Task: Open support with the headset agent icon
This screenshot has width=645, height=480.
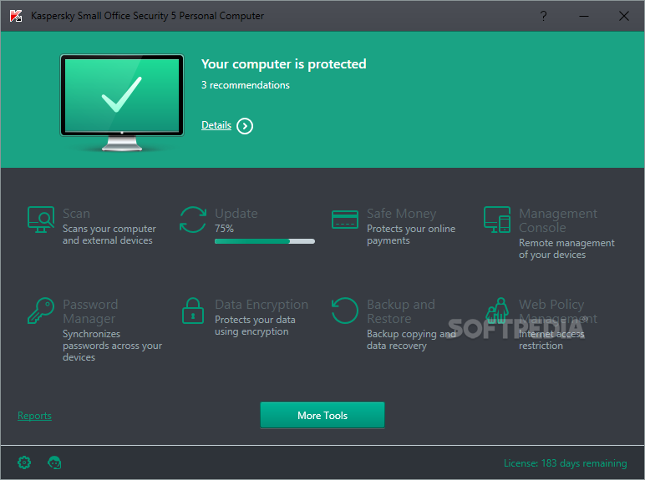Action: (54, 462)
